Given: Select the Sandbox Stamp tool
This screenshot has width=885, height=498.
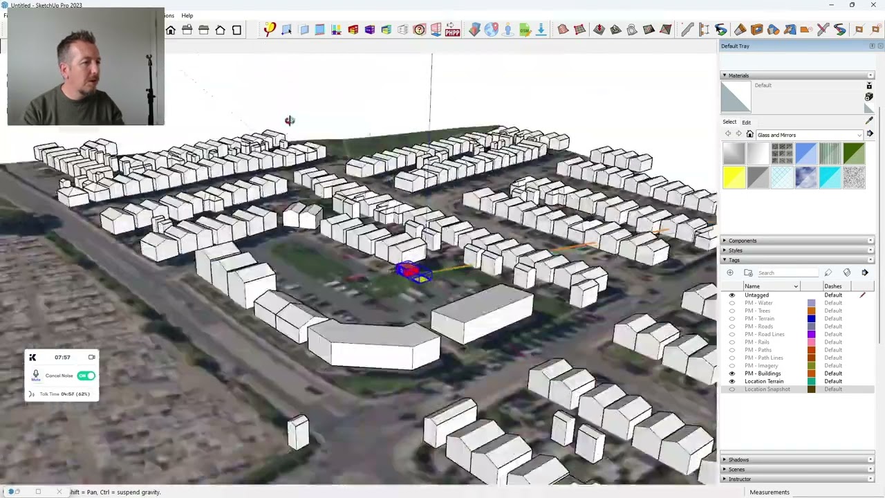Looking at the screenshot, I should click(x=615, y=30).
